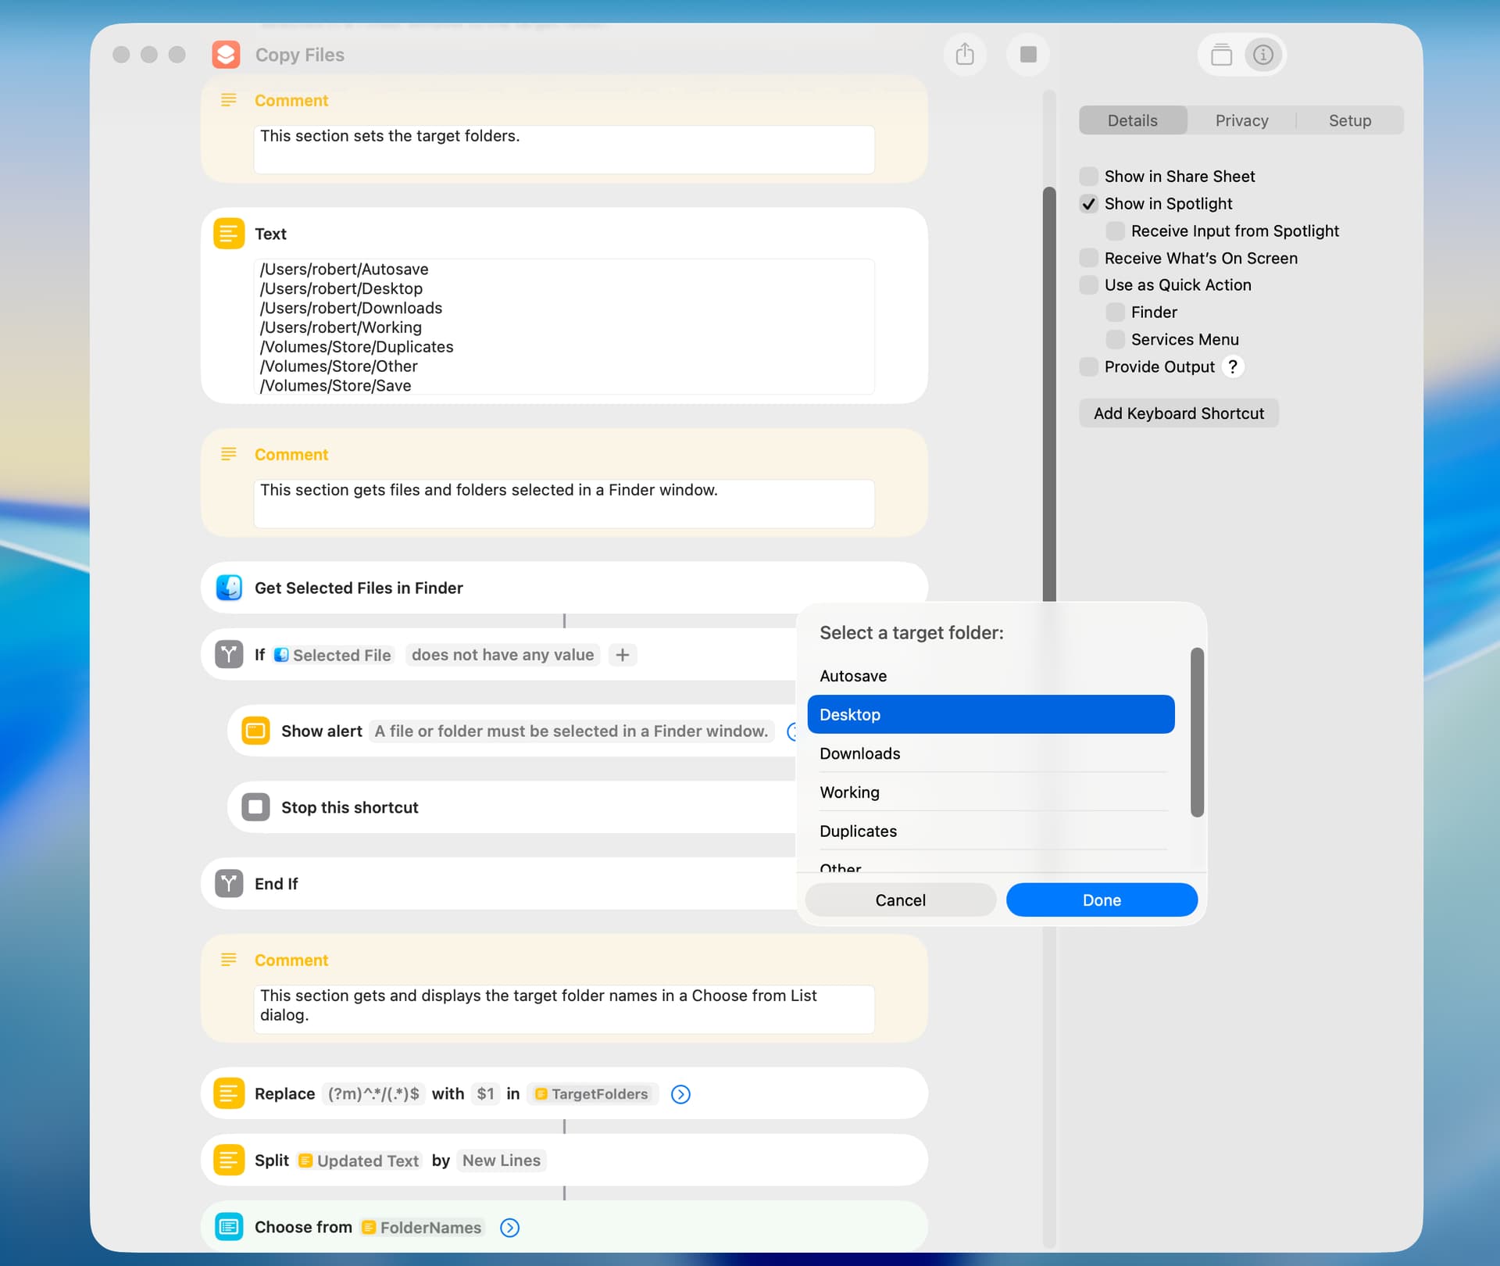The width and height of the screenshot is (1500, 1266).
Task: Toggle the shortcut details info icon
Action: [1263, 55]
